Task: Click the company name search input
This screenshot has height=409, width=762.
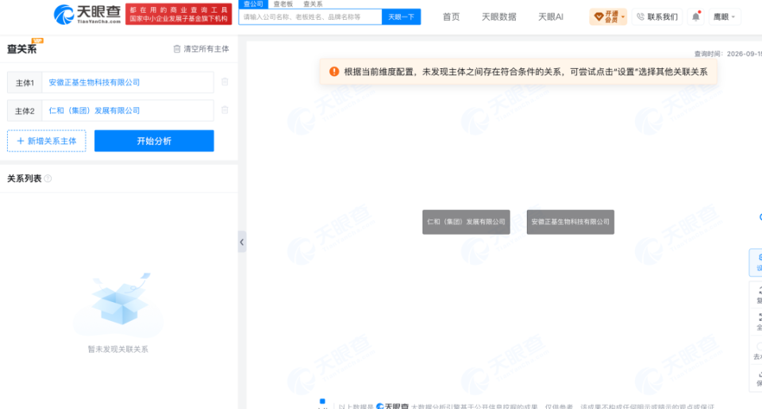Action: pyautogui.click(x=310, y=17)
